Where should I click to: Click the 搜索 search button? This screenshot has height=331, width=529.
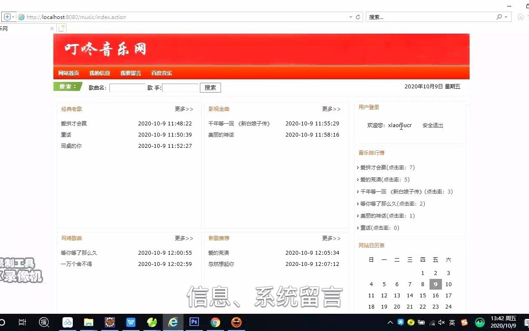coord(210,87)
